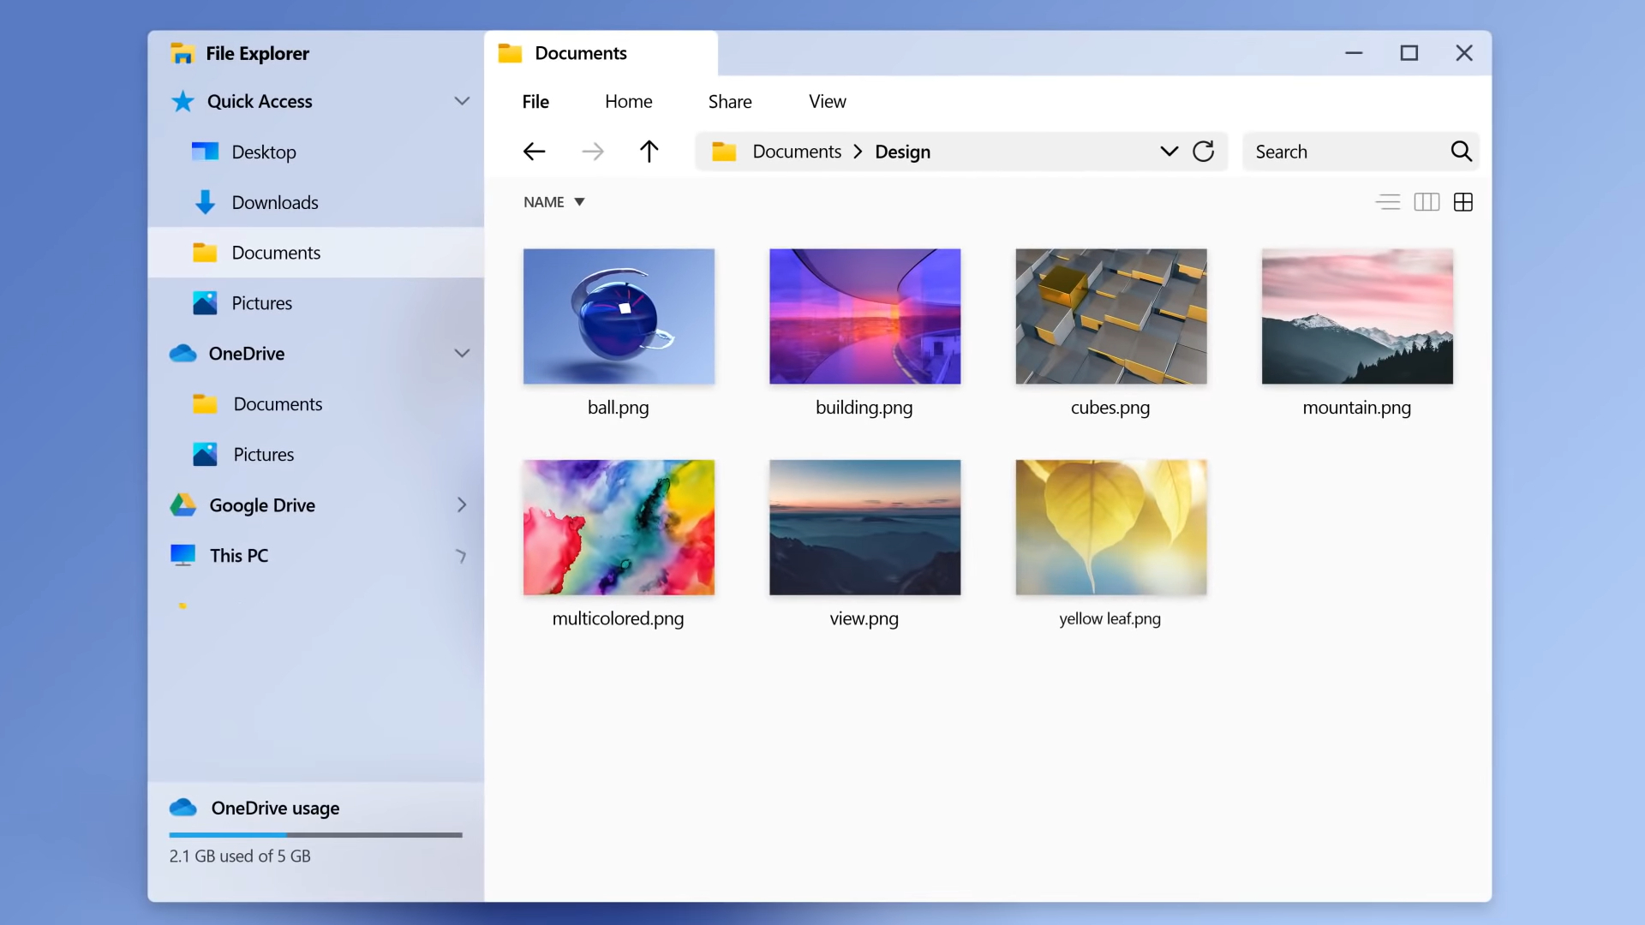The image size is (1645, 925).
Task: Open the address bar history dropdown
Action: pos(1169,152)
